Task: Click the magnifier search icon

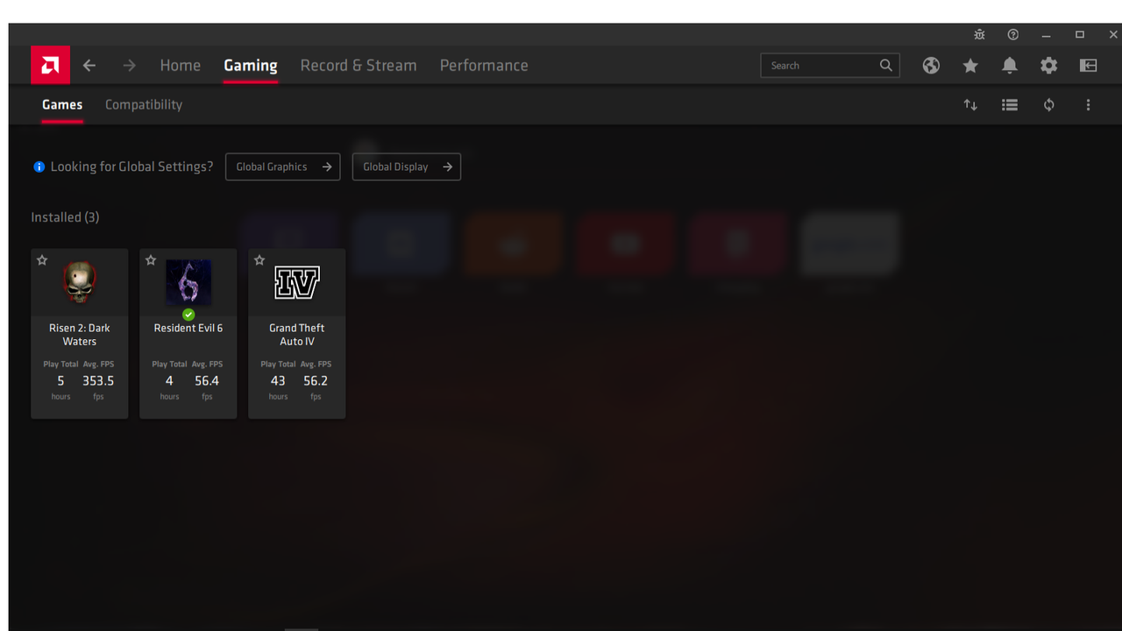Action: 886,66
